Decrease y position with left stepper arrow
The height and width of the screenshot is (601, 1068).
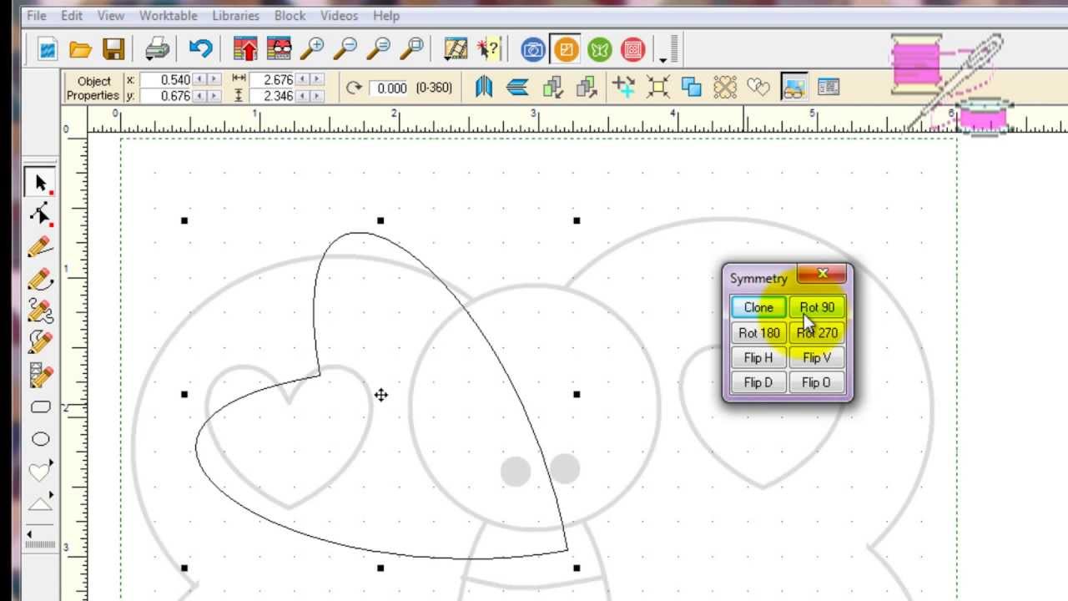pos(199,96)
